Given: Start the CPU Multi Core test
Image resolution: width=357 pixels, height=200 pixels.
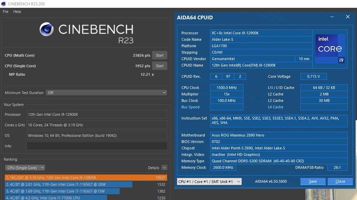Looking at the screenshot, I should pyautogui.click(x=160, y=55).
